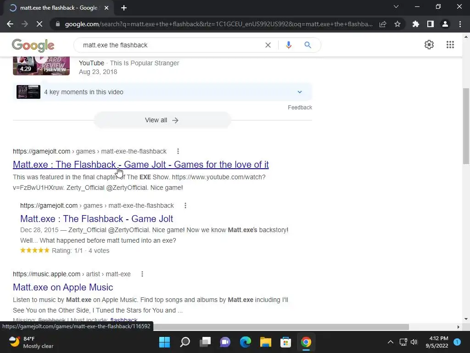
Task: Open the clock showing 4:12 PM
Action: click(x=437, y=342)
